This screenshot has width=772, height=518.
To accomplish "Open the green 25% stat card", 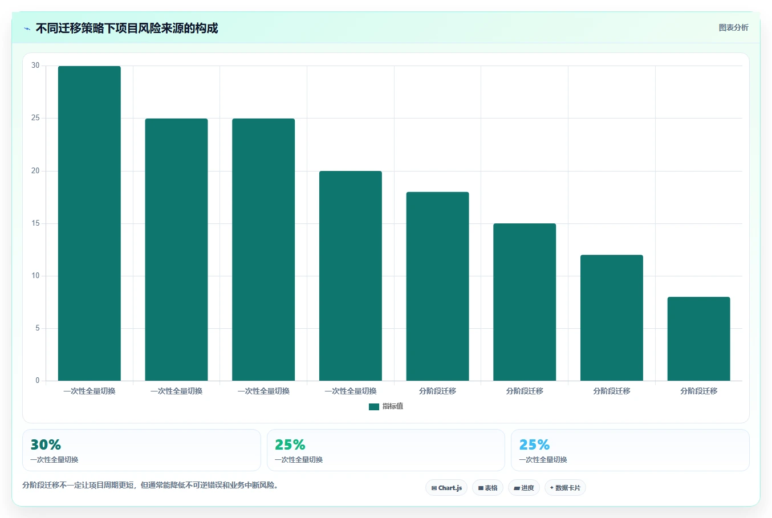I will point(386,450).
